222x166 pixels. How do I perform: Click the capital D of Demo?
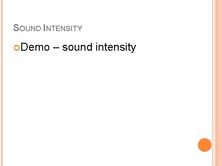tap(24, 47)
